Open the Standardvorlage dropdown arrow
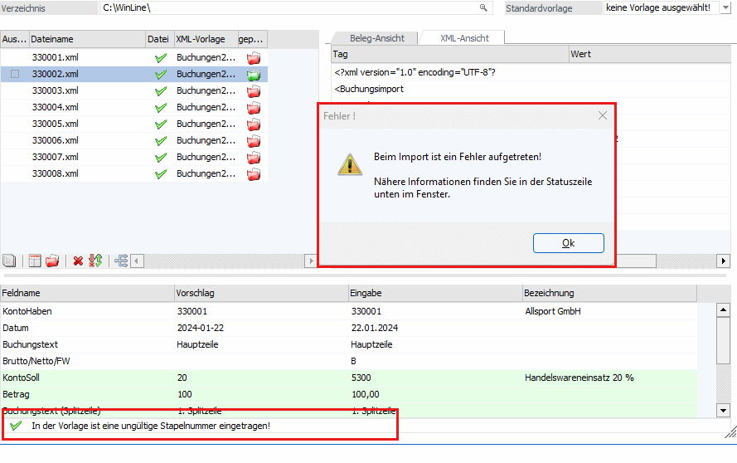Screen dimensions: 737x463 click(725, 7)
